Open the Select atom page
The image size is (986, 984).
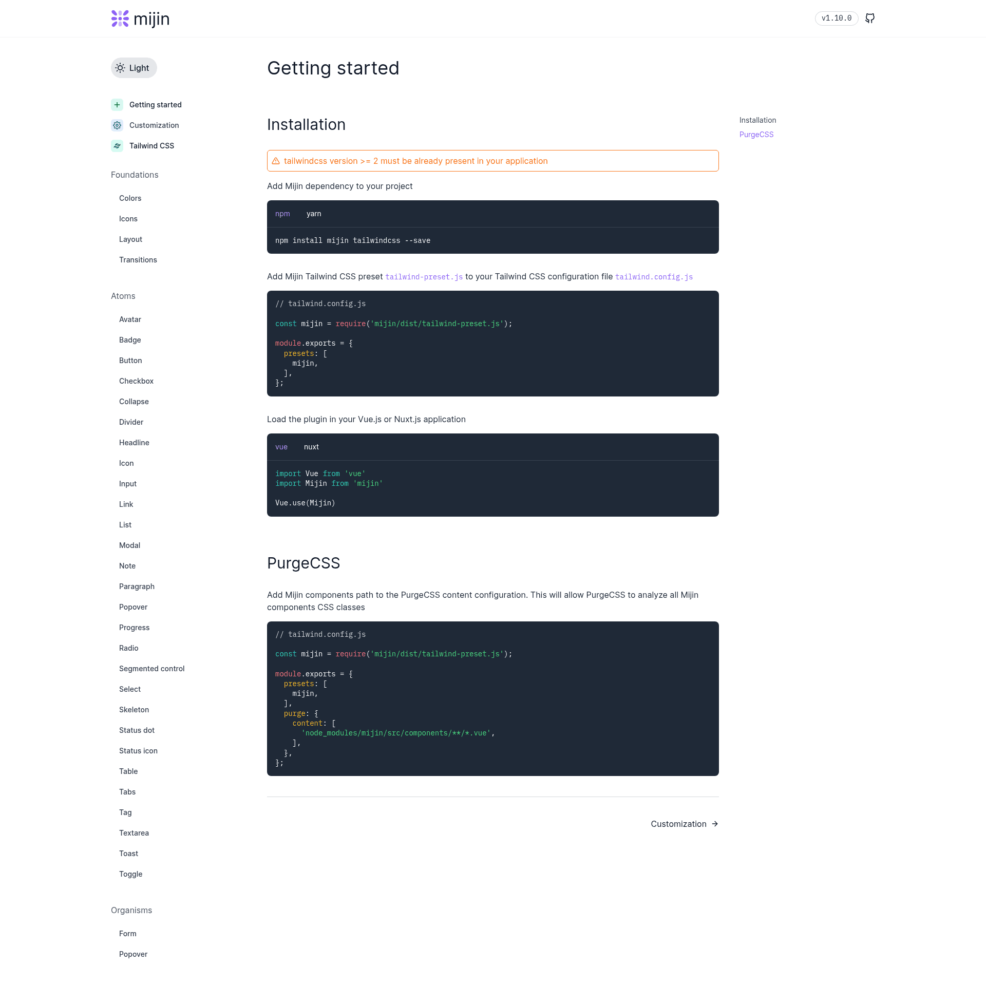(130, 689)
